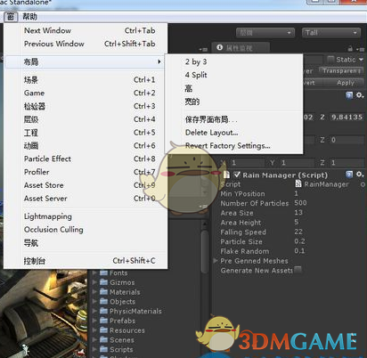The image size is (367, 358).
Task: Open the 布局 layout submenu
Action: click(85, 62)
